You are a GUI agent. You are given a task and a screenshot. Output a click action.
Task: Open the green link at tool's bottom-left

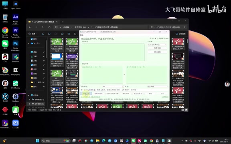[90, 96]
